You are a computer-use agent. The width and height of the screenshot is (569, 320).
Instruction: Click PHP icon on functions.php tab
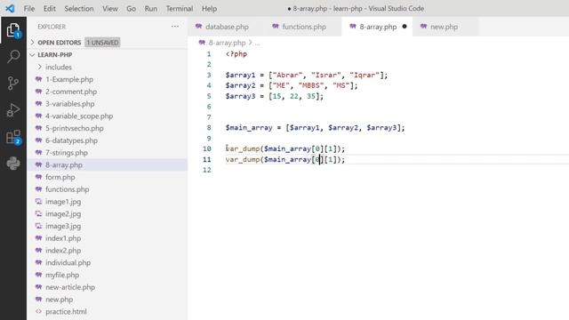(x=275, y=27)
